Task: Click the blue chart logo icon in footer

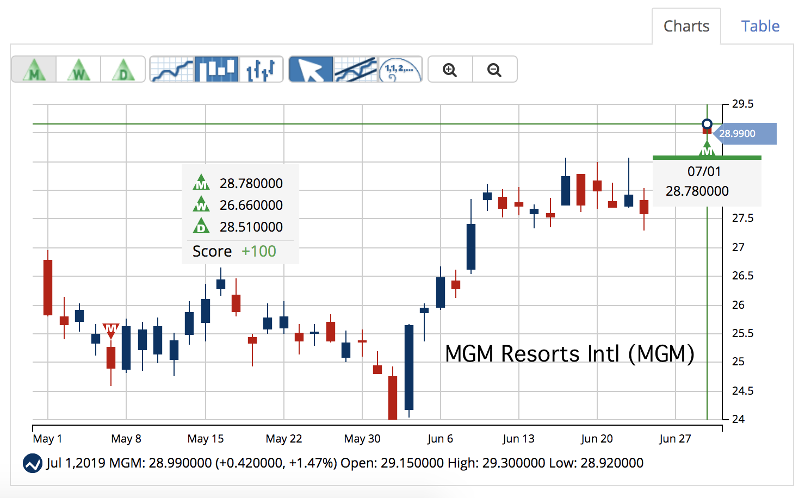Action: click(33, 463)
